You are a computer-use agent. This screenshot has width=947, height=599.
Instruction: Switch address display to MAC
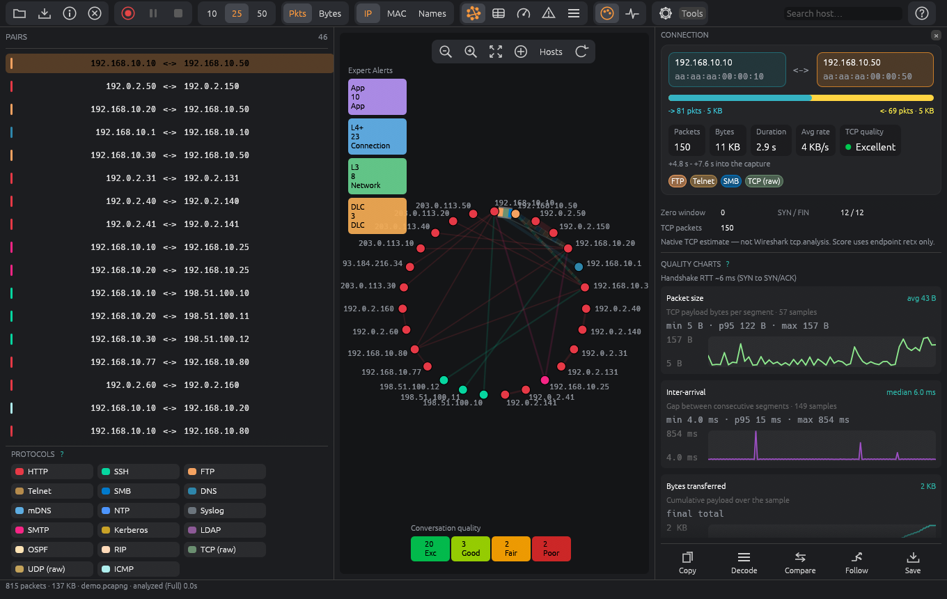pyautogui.click(x=397, y=13)
